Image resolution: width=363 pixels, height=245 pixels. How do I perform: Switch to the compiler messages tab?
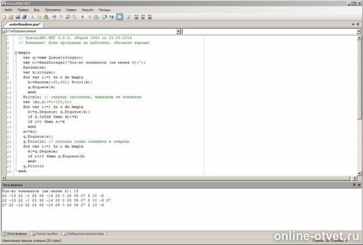pyautogui.click(x=83, y=233)
